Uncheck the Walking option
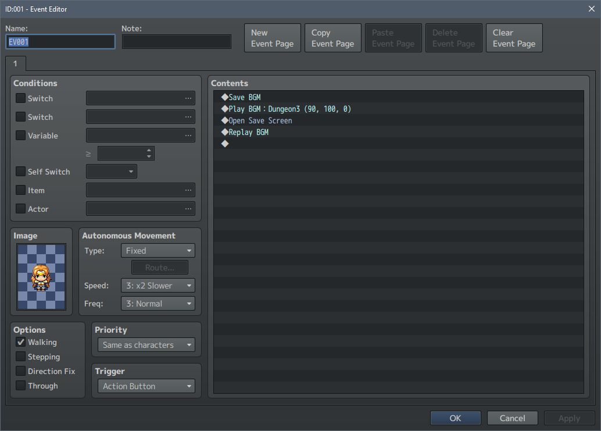601x431 pixels. pos(21,342)
